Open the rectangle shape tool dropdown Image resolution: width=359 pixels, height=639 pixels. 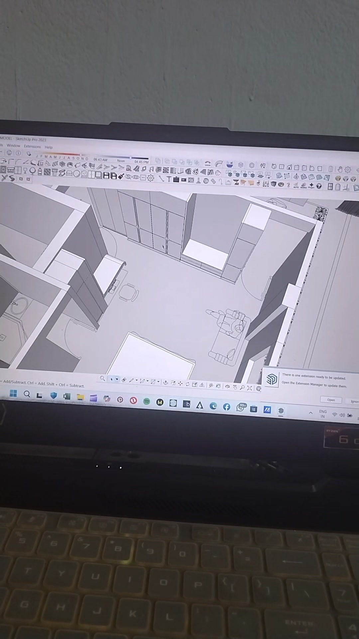tap(158, 381)
